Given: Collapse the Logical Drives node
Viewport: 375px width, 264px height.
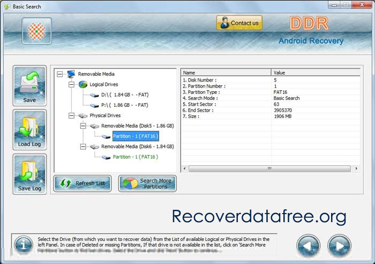Looking at the screenshot, I should click(71, 84).
